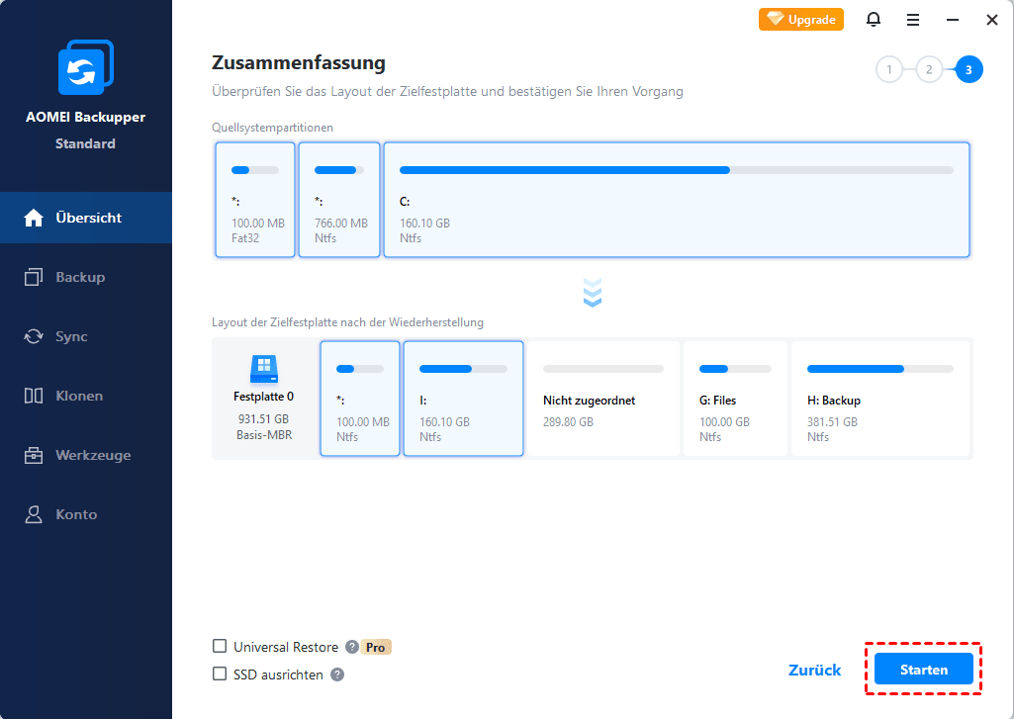Click the Übersicht home icon
Viewport: 1014px width, 719px height.
(34, 218)
